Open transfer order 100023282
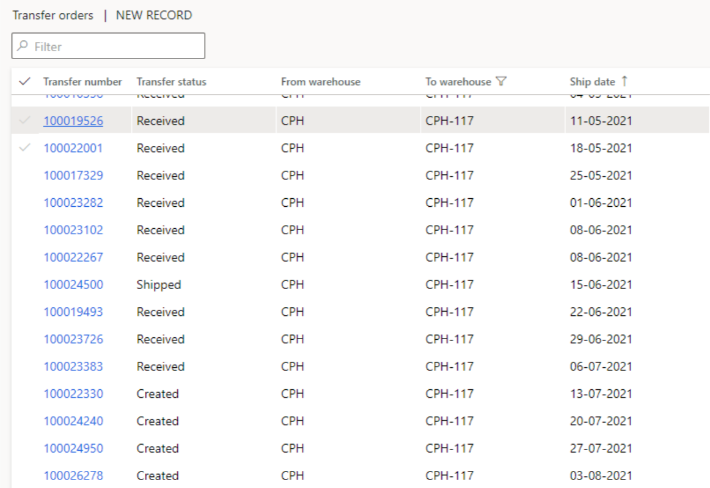The width and height of the screenshot is (710, 488). tap(73, 203)
